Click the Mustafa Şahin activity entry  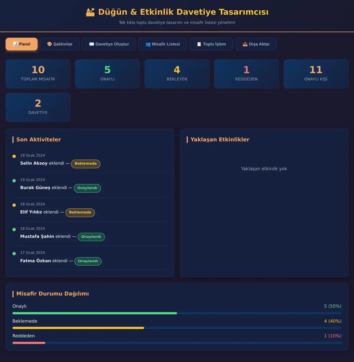point(90,234)
